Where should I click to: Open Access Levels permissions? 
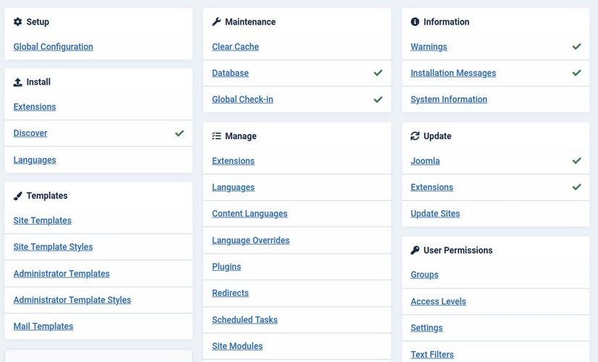(x=438, y=301)
